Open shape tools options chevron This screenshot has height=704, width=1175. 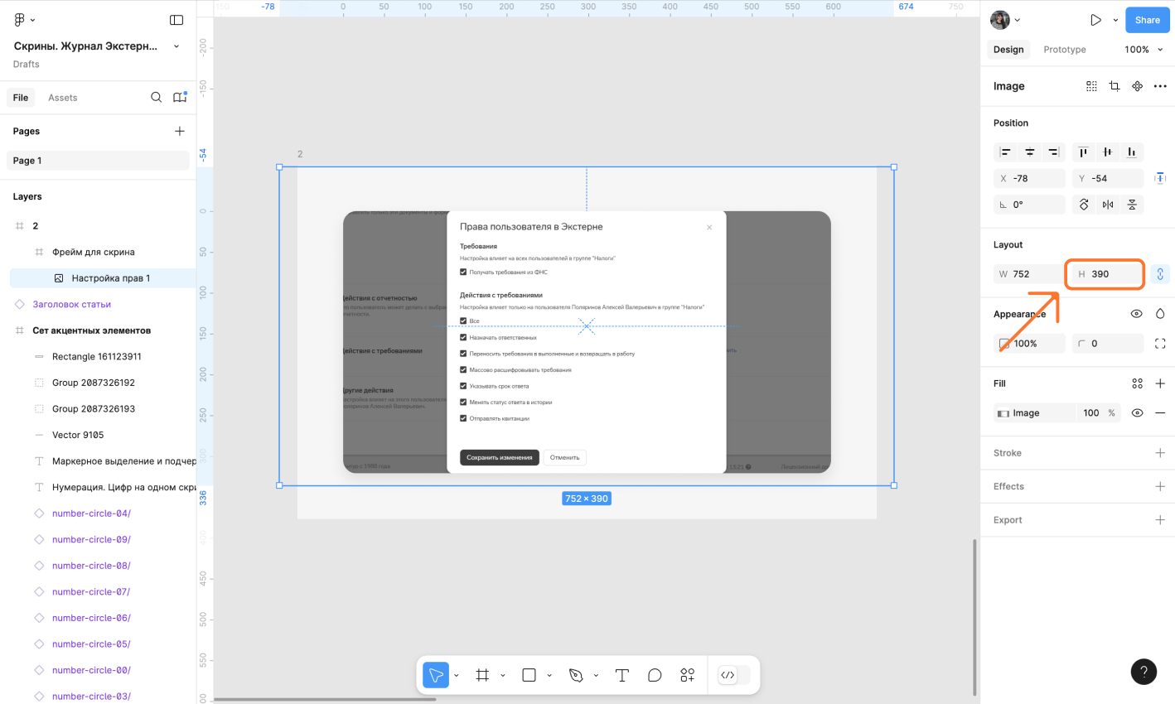click(549, 676)
